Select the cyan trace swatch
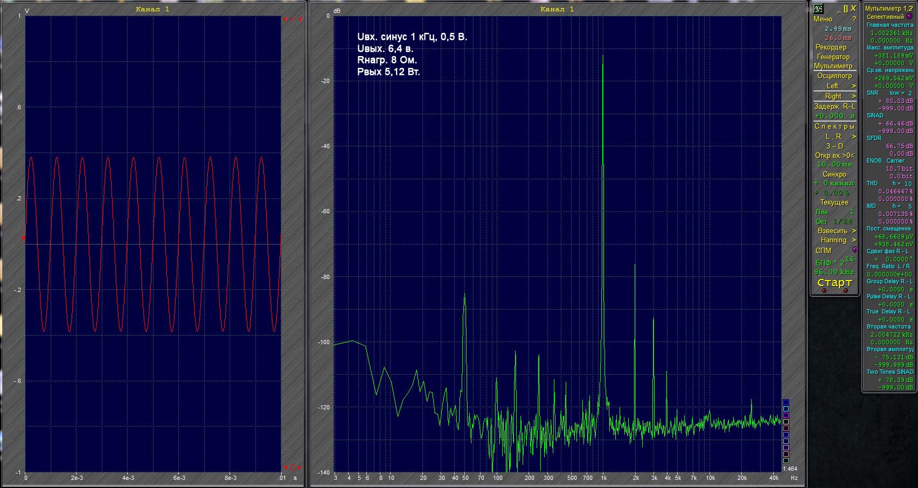The image size is (918, 488). coord(786,409)
